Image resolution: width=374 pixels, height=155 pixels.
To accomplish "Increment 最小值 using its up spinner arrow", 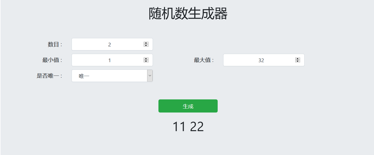I will tap(146, 59).
